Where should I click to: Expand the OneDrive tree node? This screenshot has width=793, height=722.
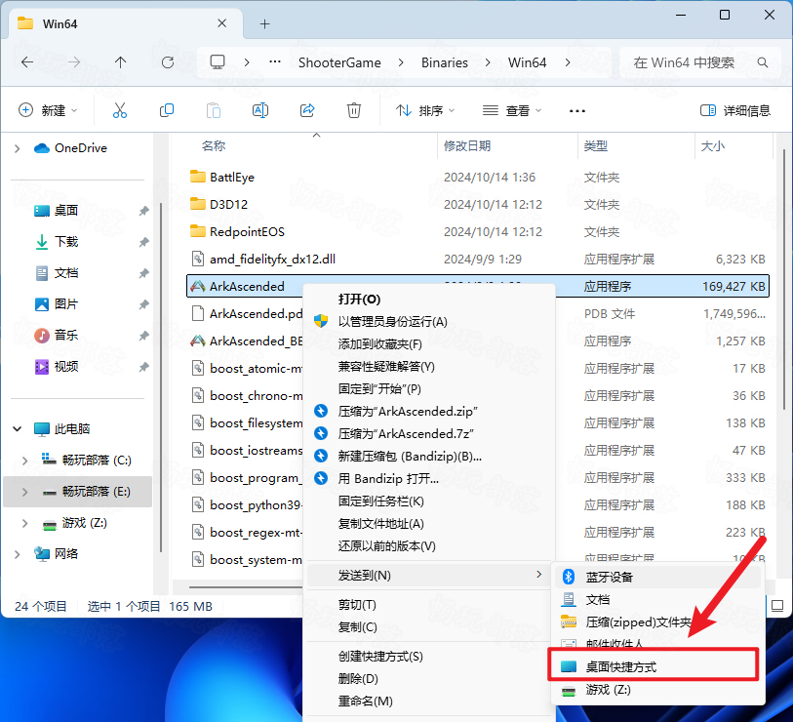coord(18,148)
